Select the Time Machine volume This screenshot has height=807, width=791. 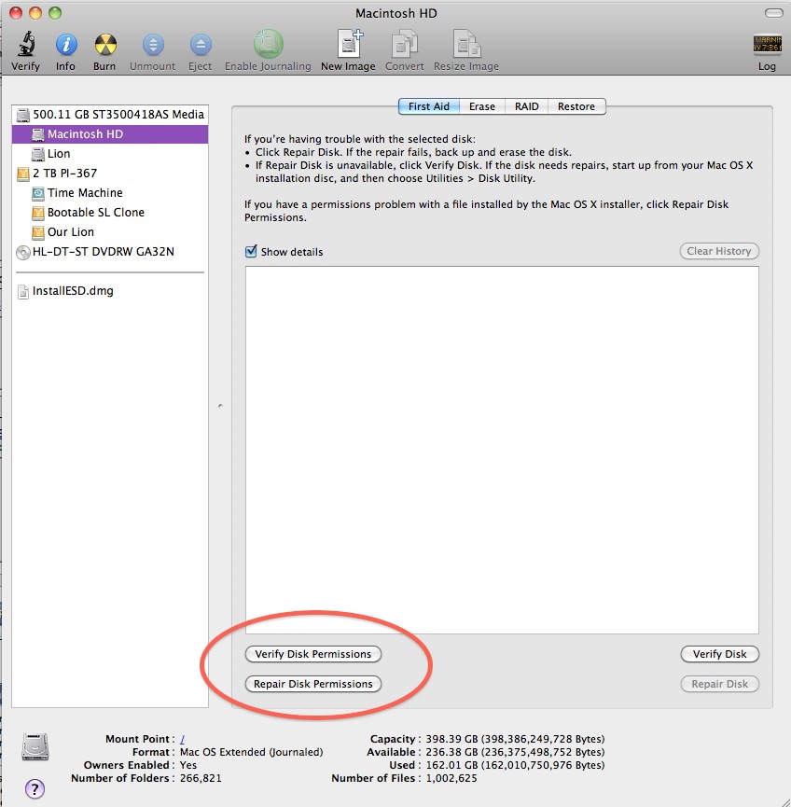point(110,192)
